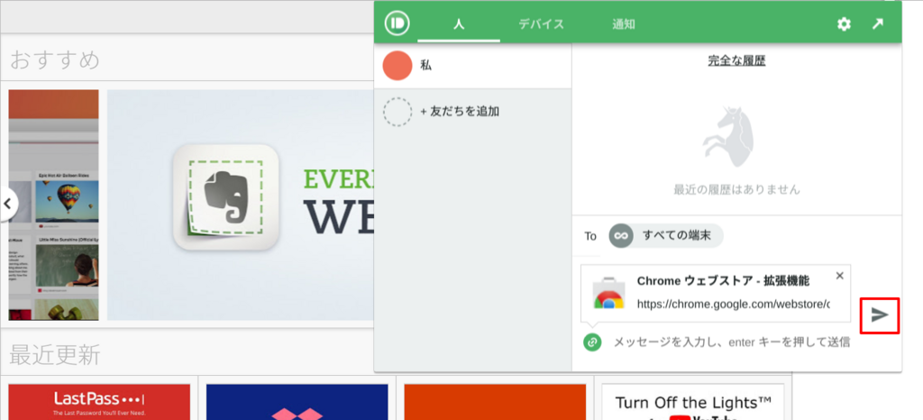The width and height of the screenshot is (923, 420).
Task: Switch to the デバイス tab
Action: pos(542,24)
